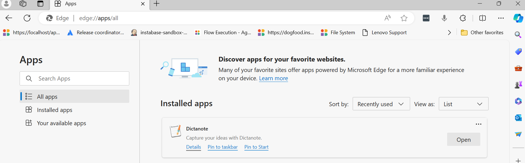Open sidebar Outlook icon
This screenshot has height=163, width=525.
click(x=518, y=118)
